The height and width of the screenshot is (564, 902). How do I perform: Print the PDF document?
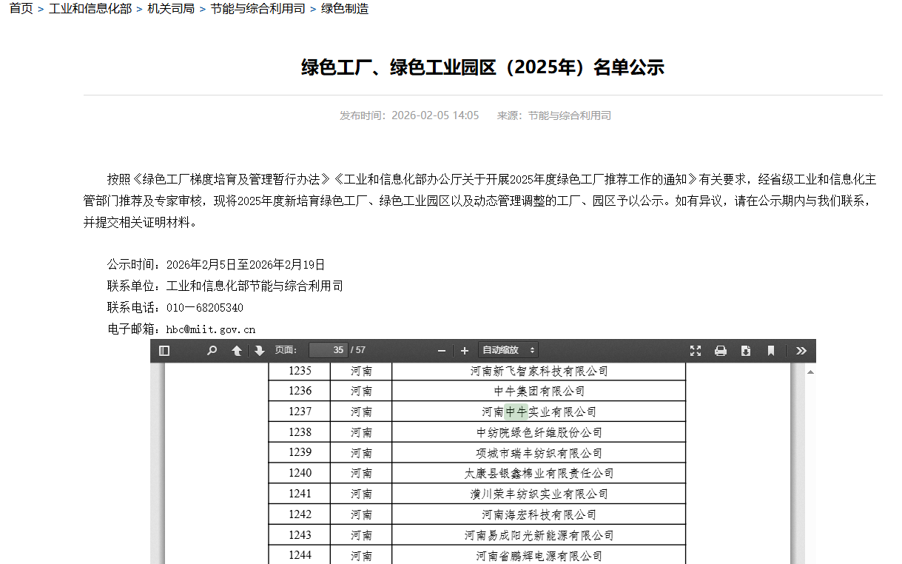pos(721,351)
